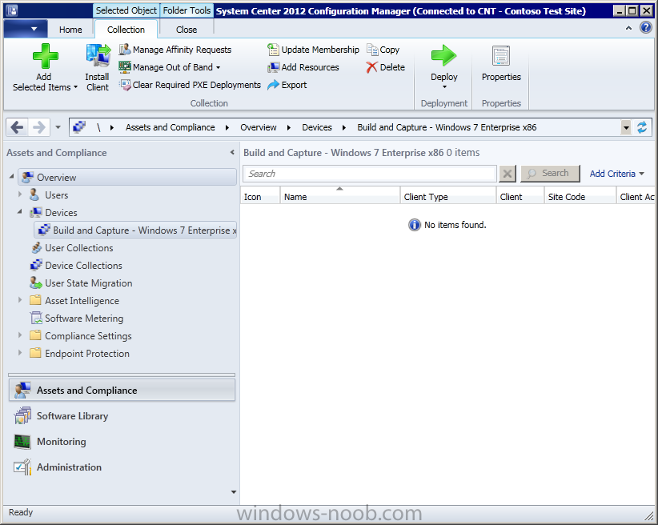Click inside the Search text field
Viewport: 658px width, 525px height.
pyautogui.click(x=370, y=174)
